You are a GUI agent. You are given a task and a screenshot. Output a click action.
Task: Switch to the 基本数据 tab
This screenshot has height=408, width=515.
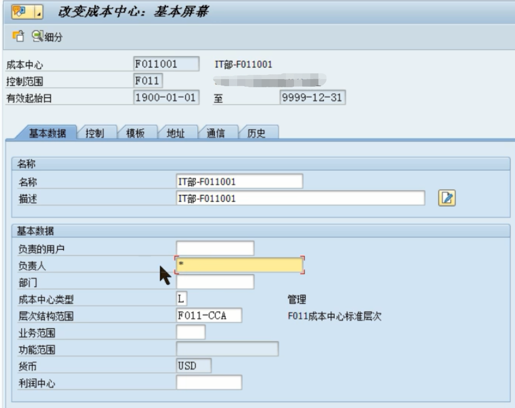click(x=47, y=133)
